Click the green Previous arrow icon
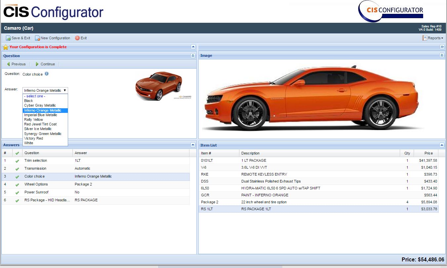 coord(8,64)
